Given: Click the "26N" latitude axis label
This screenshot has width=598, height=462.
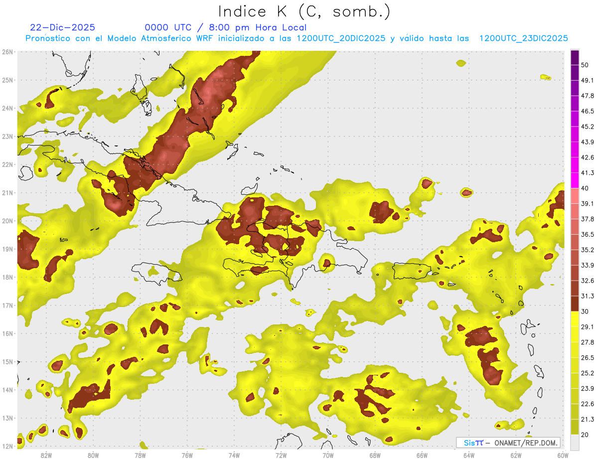Looking at the screenshot, I should 7,52.
